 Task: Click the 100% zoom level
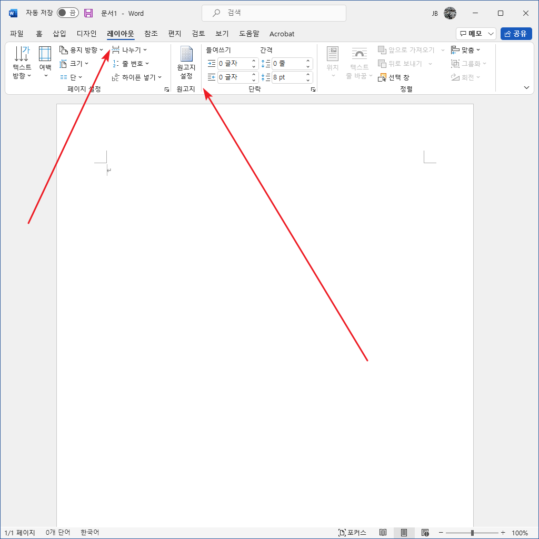(520, 533)
